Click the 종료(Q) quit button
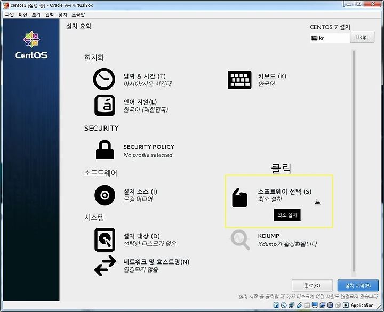 312,285
